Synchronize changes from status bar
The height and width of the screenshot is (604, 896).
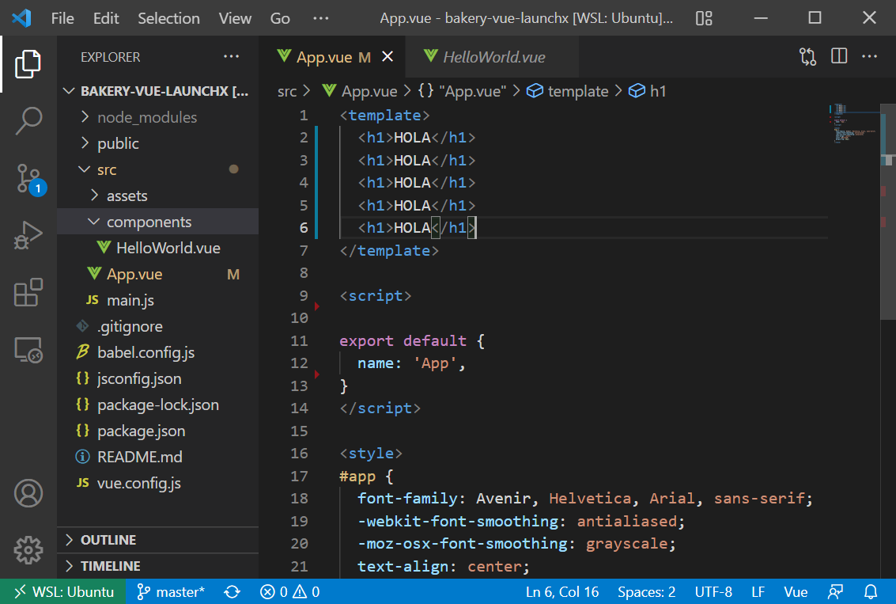(x=232, y=591)
